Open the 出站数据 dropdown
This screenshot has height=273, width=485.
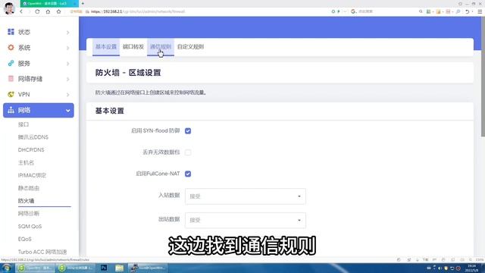[x=246, y=220]
